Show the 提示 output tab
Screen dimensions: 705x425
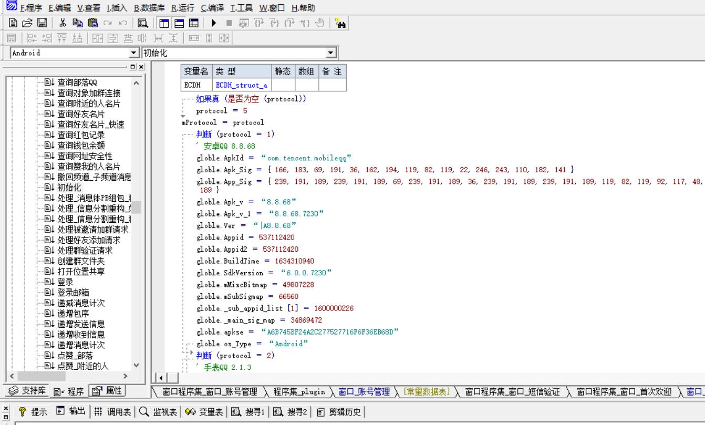(x=32, y=411)
